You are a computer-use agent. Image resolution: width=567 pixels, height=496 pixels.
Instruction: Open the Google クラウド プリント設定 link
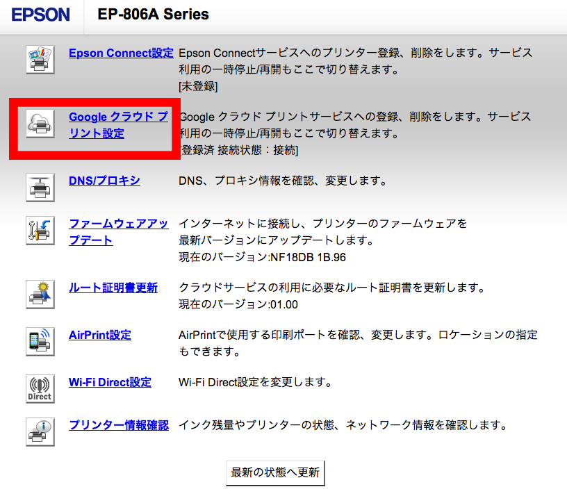(x=119, y=125)
